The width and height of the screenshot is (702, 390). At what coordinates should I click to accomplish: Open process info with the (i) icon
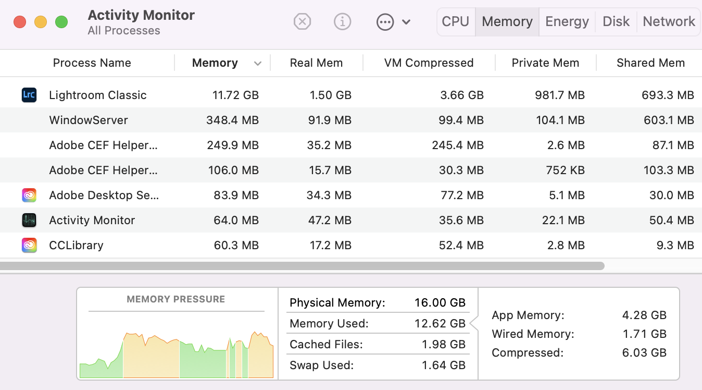(x=342, y=22)
